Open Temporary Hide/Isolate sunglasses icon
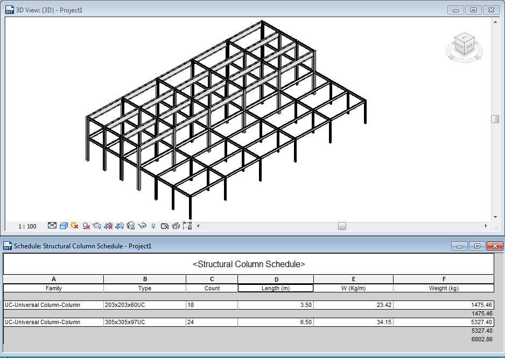Image resolution: width=505 pixels, height=358 pixels. [x=142, y=226]
